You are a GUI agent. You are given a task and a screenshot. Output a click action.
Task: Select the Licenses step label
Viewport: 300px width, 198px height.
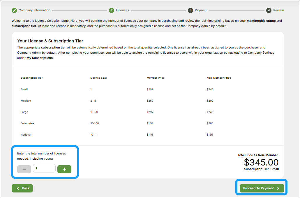click(122, 10)
